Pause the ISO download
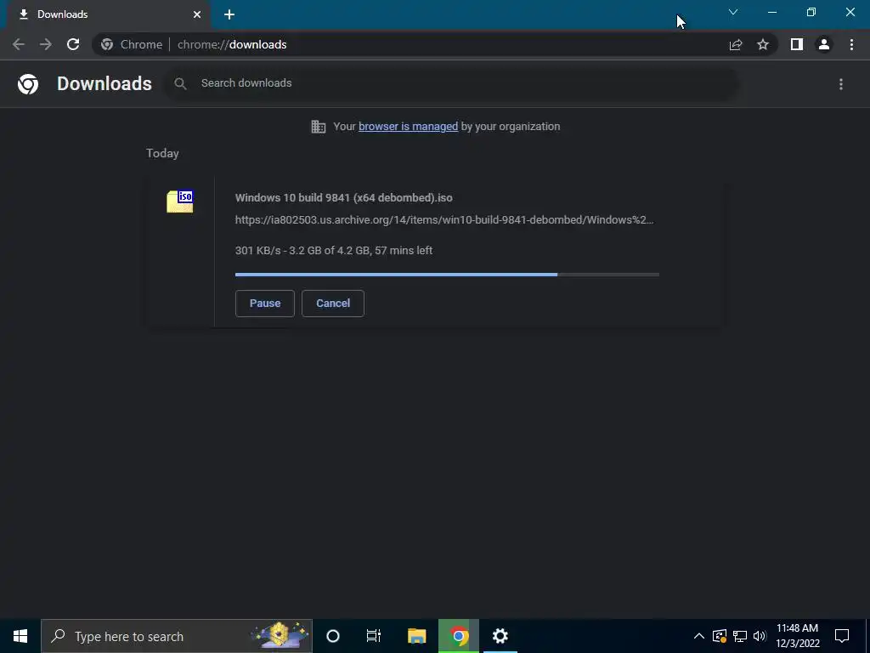 pyautogui.click(x=265, y=304)
